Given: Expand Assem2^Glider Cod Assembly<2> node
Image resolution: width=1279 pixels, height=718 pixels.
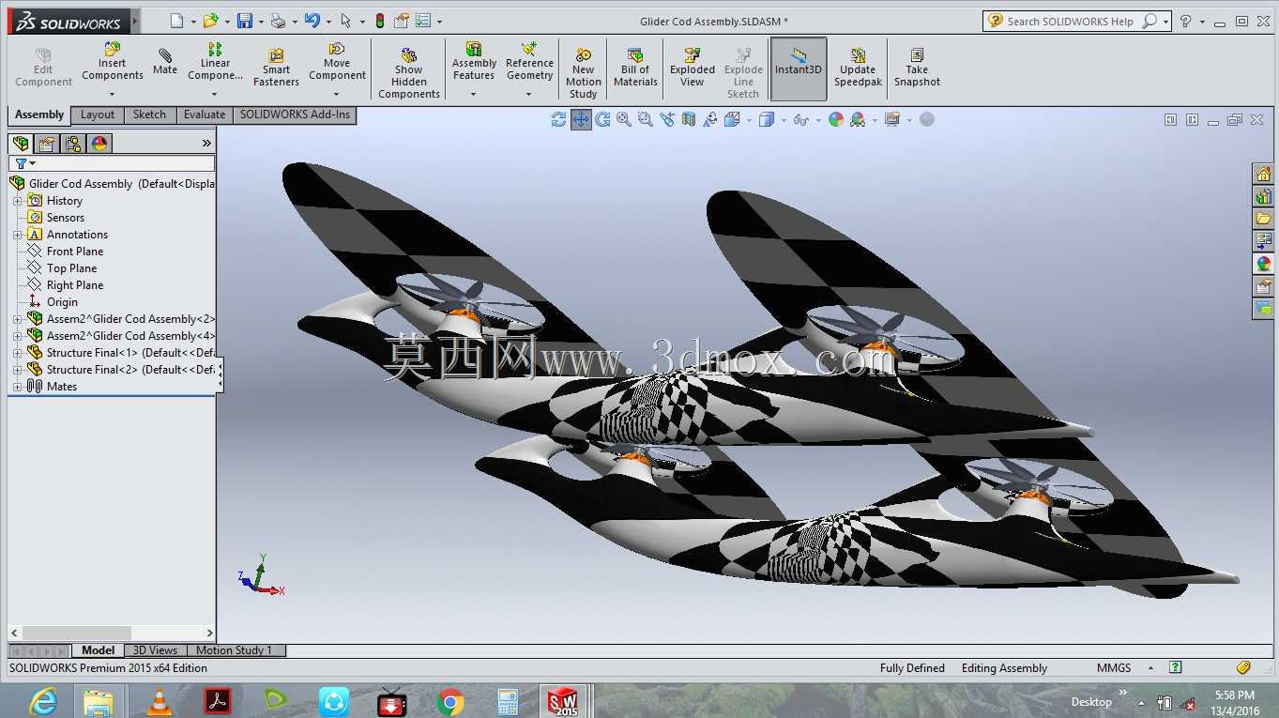Looking at the screenshot, I should coord(17,319).
